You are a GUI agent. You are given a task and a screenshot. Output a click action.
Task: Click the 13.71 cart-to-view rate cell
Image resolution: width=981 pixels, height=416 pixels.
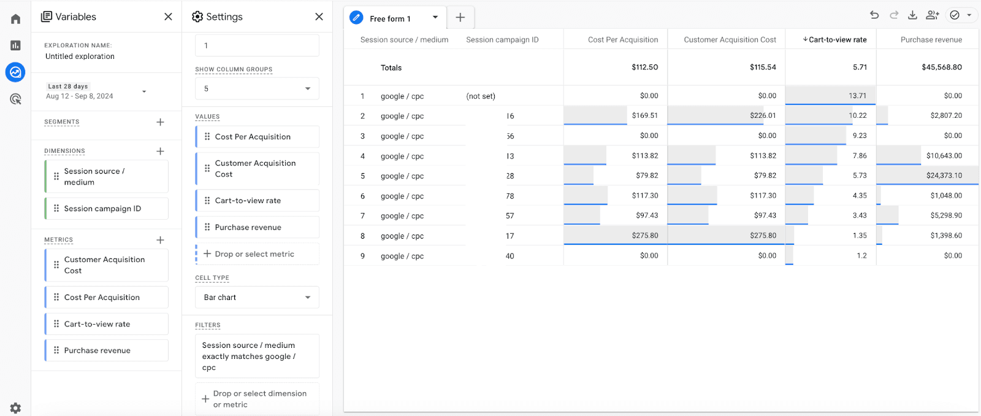[x=830, y=96]
